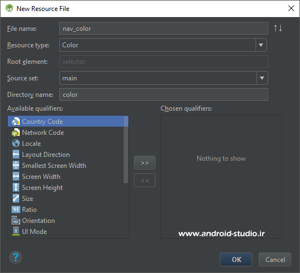Open the Resource type dropdown arrow
300x273 pixels.
coord(261,45)
